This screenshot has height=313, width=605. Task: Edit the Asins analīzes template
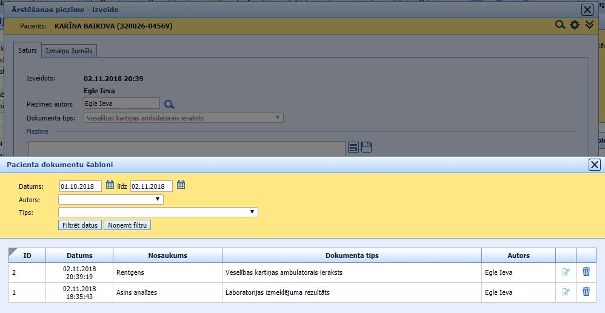pos(566,292)
